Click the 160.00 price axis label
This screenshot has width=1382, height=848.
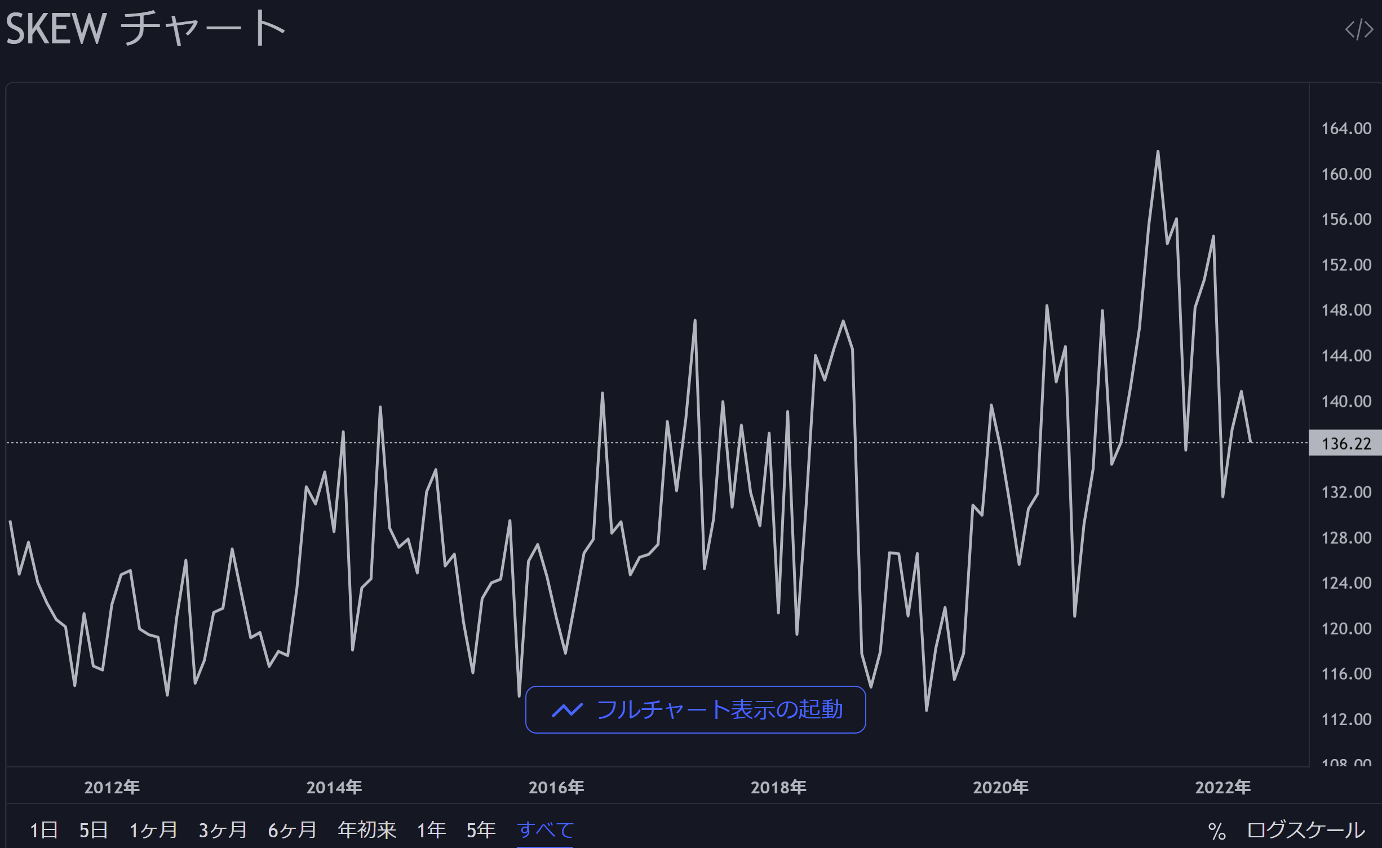point(1346,174)
